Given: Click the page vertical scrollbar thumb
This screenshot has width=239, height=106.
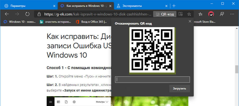Looking at the screenshot, I should [237, 70].
